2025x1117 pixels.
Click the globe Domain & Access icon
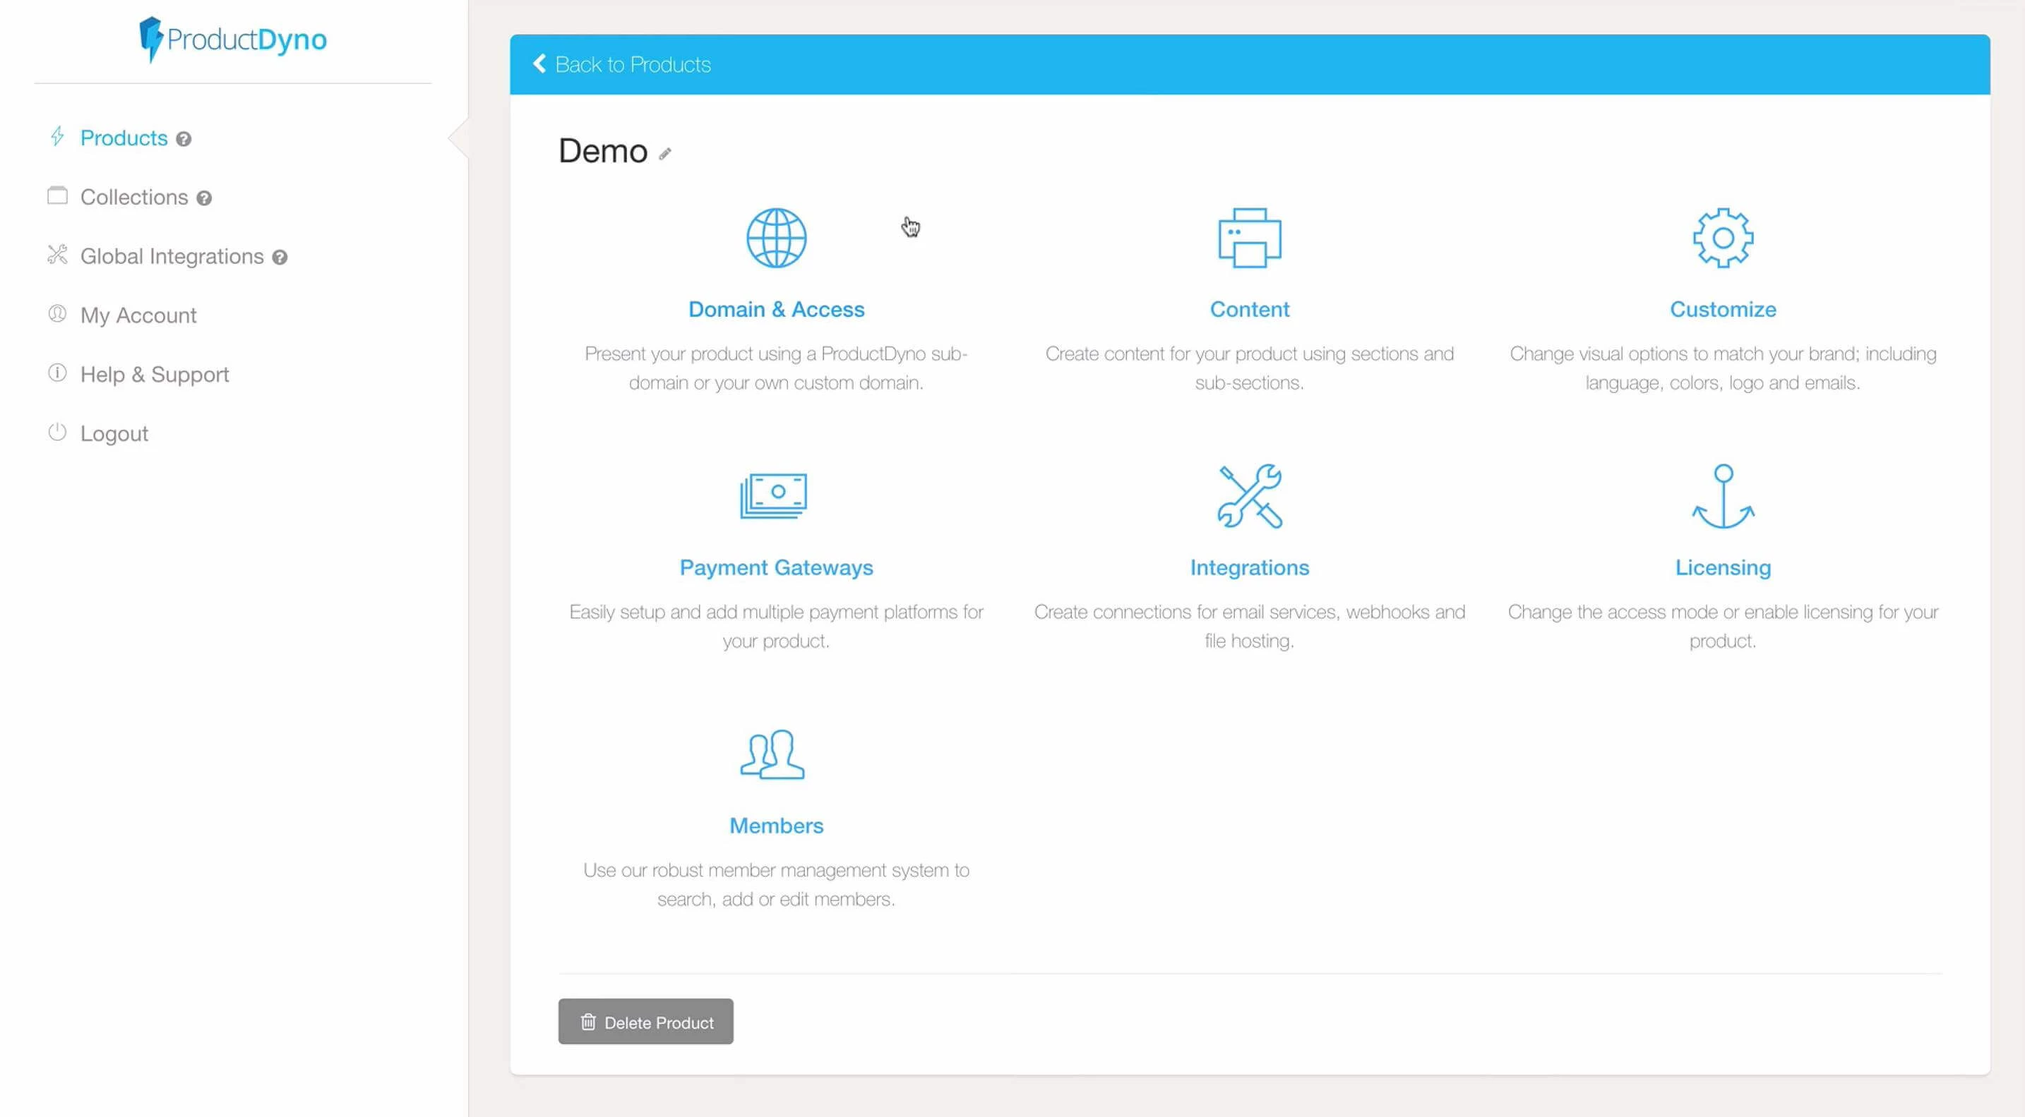pos(776,238)
